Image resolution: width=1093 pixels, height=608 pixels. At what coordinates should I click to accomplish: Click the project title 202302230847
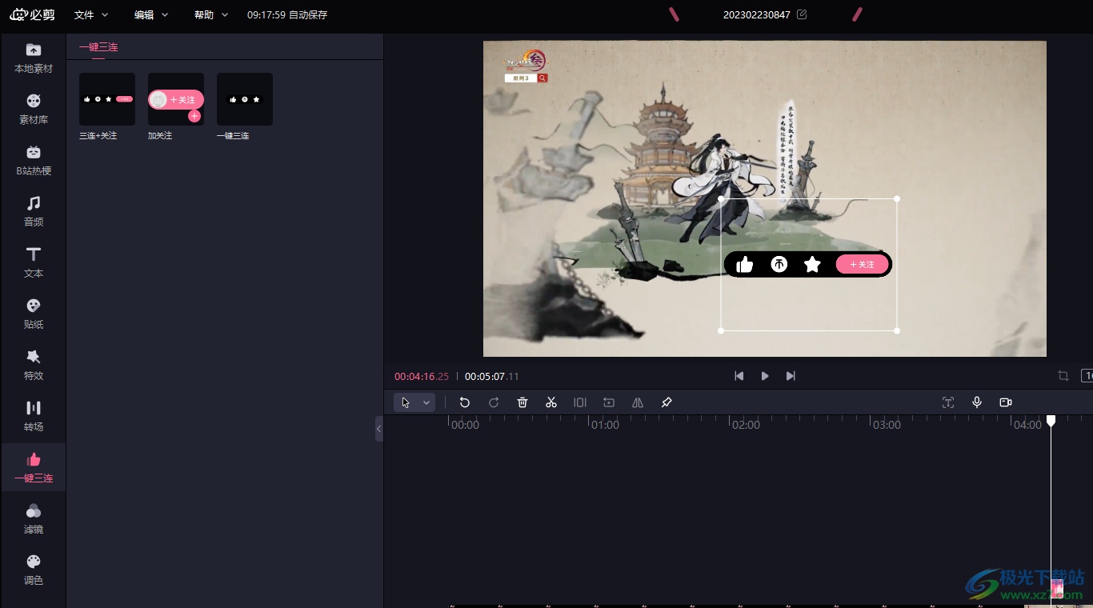757,14
